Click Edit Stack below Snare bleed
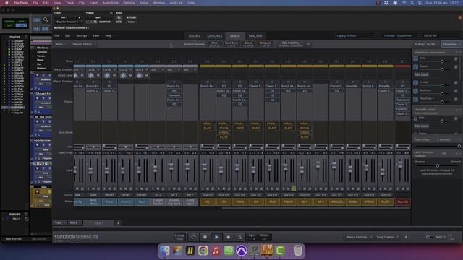Viewport: 463px width, 260px height. click(x=421, y=74)
